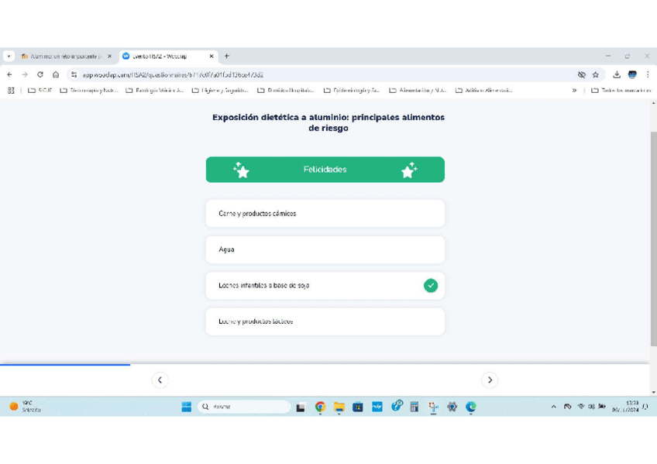The image size is (657, 464).
Task: Open the Alimentación bookmark folder
Action: coord(418,90)
